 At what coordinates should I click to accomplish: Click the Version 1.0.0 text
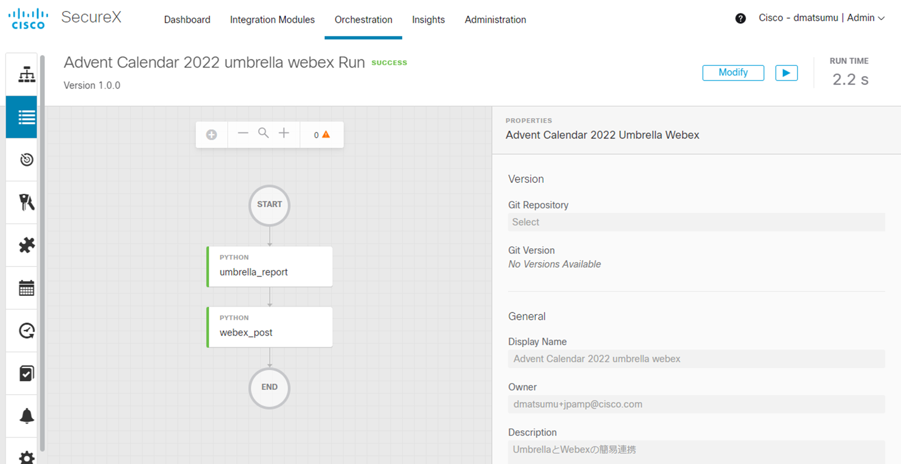tap(92, 86)
